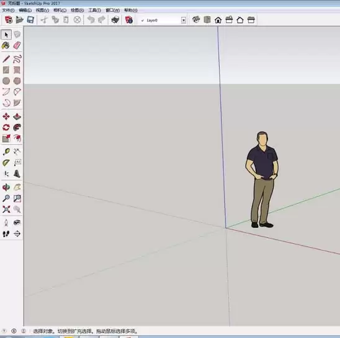
Task: Select the Position Camera tool
Action: [6, 223]
